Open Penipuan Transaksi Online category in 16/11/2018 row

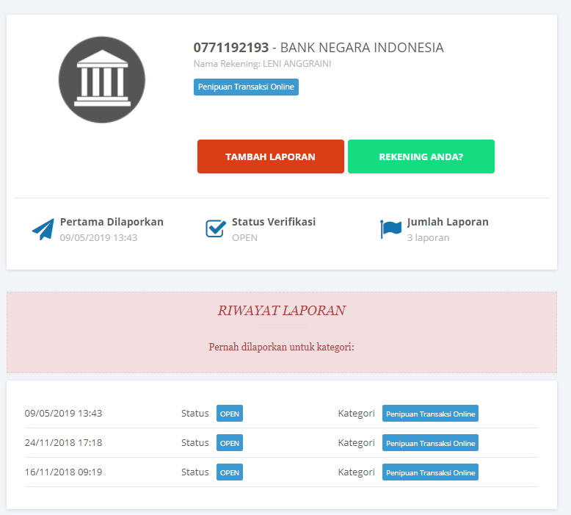[430, 472]
